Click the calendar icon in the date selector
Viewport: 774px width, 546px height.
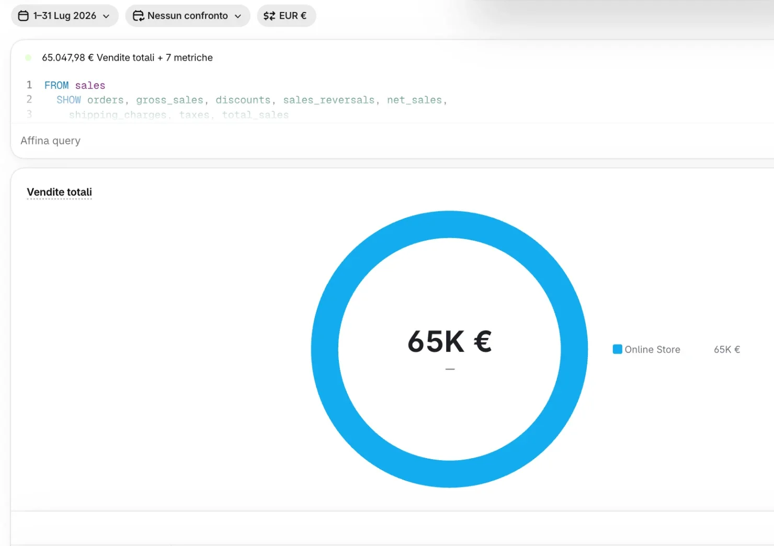pos(24,16)
